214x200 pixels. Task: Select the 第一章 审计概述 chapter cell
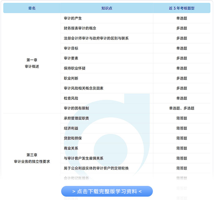pyautogui.click(x=32, y=63)
